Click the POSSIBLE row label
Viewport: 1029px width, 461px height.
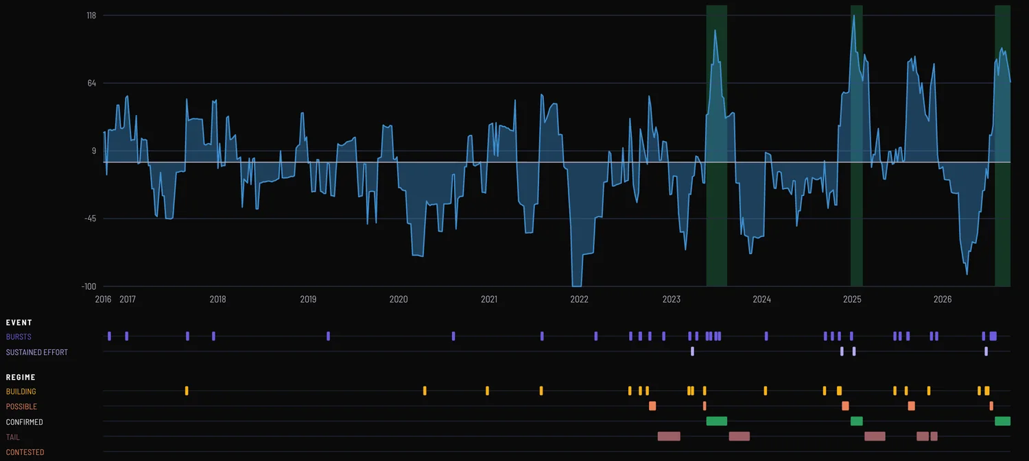tap(21, 407)
